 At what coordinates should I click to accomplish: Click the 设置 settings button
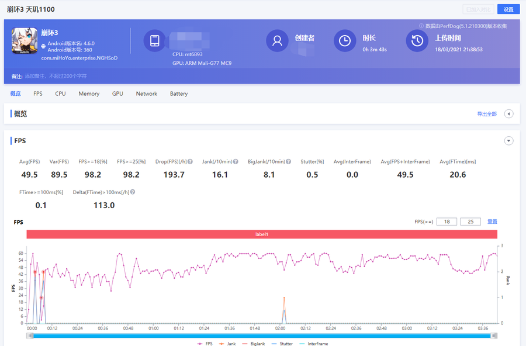508,9
